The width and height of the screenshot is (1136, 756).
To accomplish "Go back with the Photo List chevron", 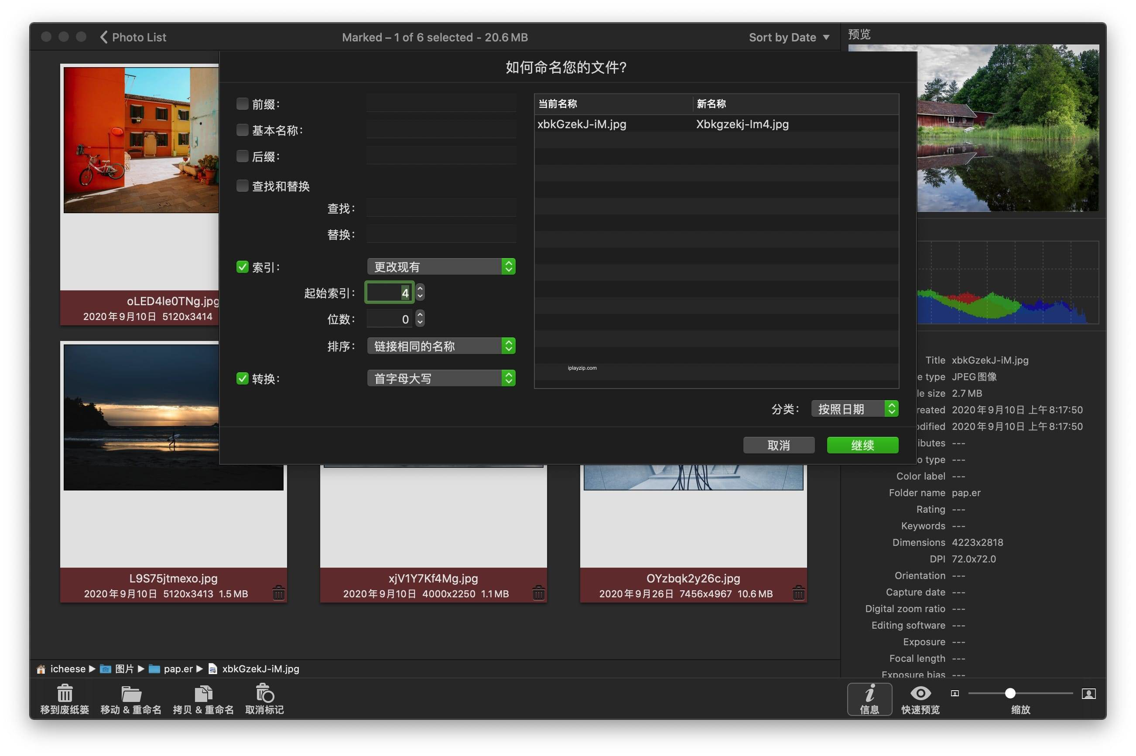I will 104,37.
